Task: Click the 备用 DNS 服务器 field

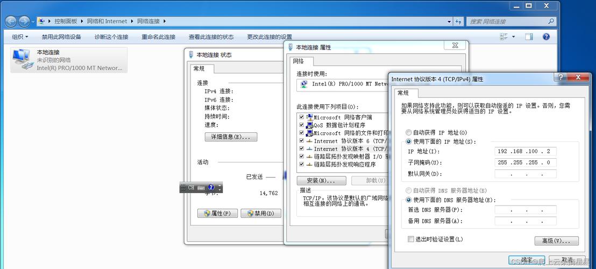Action: click(526, 221)
